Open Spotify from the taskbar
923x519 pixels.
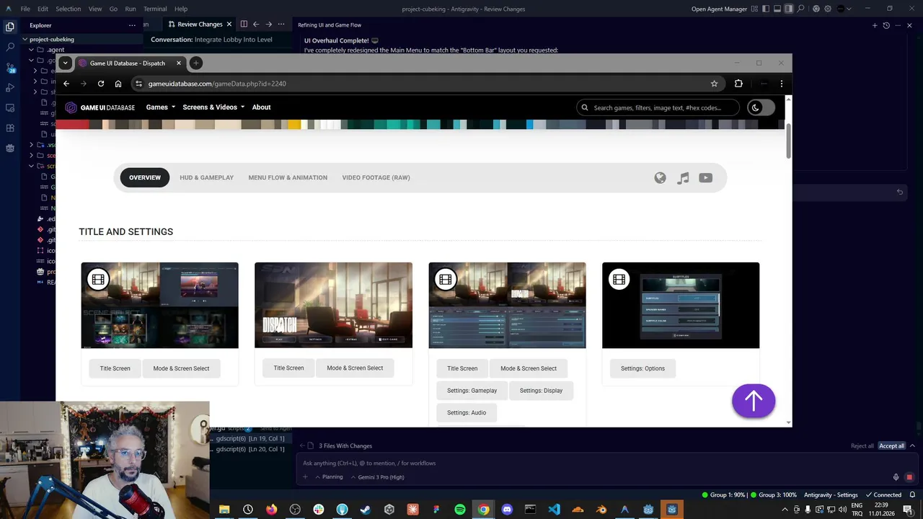tap(460, 510)
